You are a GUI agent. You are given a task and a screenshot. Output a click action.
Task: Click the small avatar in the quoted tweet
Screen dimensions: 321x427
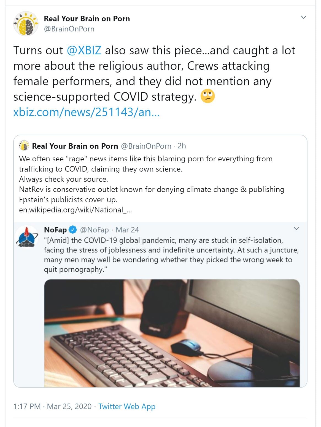pos(24,146)
